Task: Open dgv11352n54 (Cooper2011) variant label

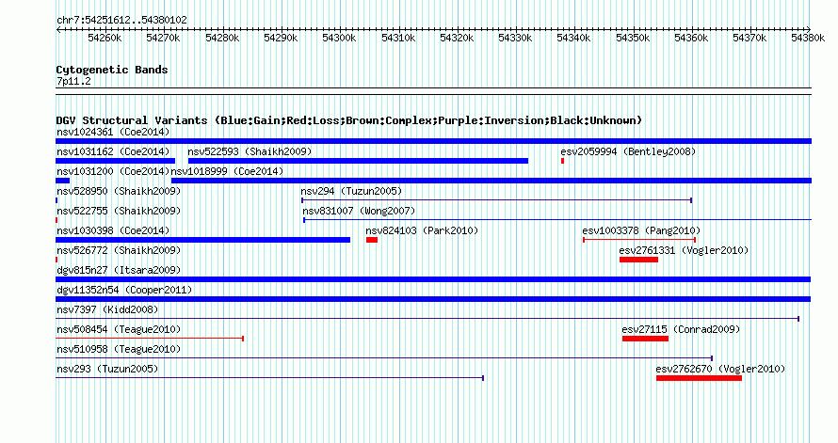Action: click(124, 290)
